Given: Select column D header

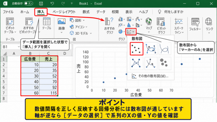Looking at the screenshot, I should [x=65, y=54].
